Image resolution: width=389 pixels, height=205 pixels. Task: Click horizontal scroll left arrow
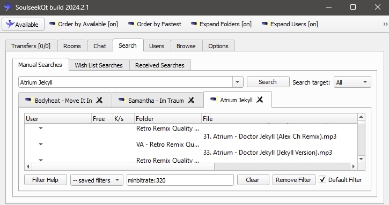28,166
